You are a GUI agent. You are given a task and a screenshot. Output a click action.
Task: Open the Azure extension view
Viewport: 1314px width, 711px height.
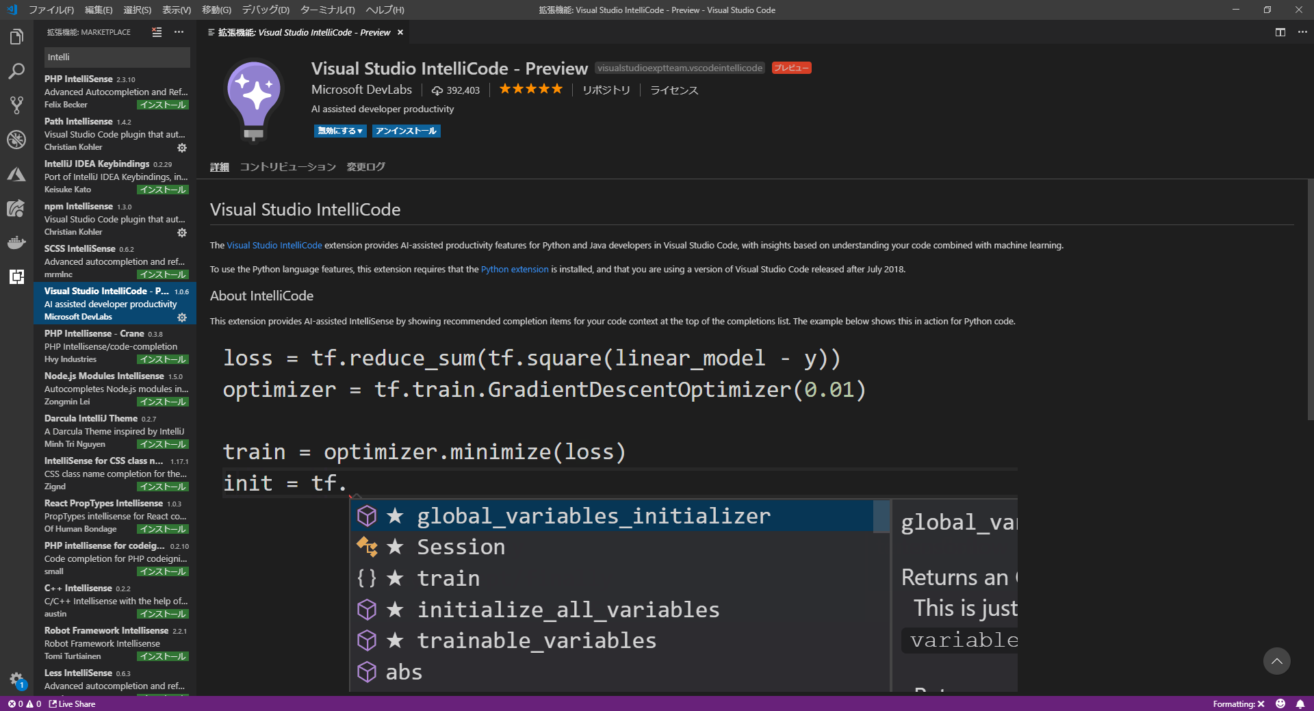point(16,174)
